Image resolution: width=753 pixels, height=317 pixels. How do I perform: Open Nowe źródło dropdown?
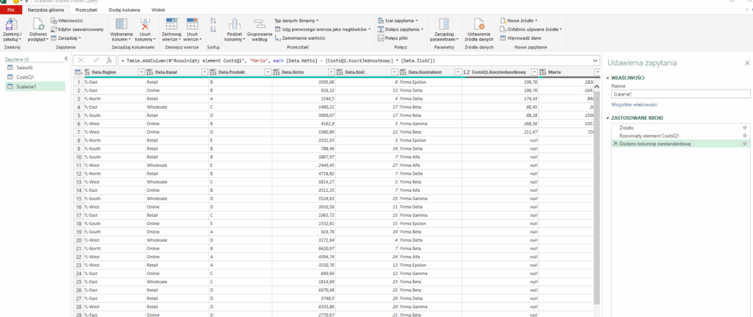click(518, 21)
